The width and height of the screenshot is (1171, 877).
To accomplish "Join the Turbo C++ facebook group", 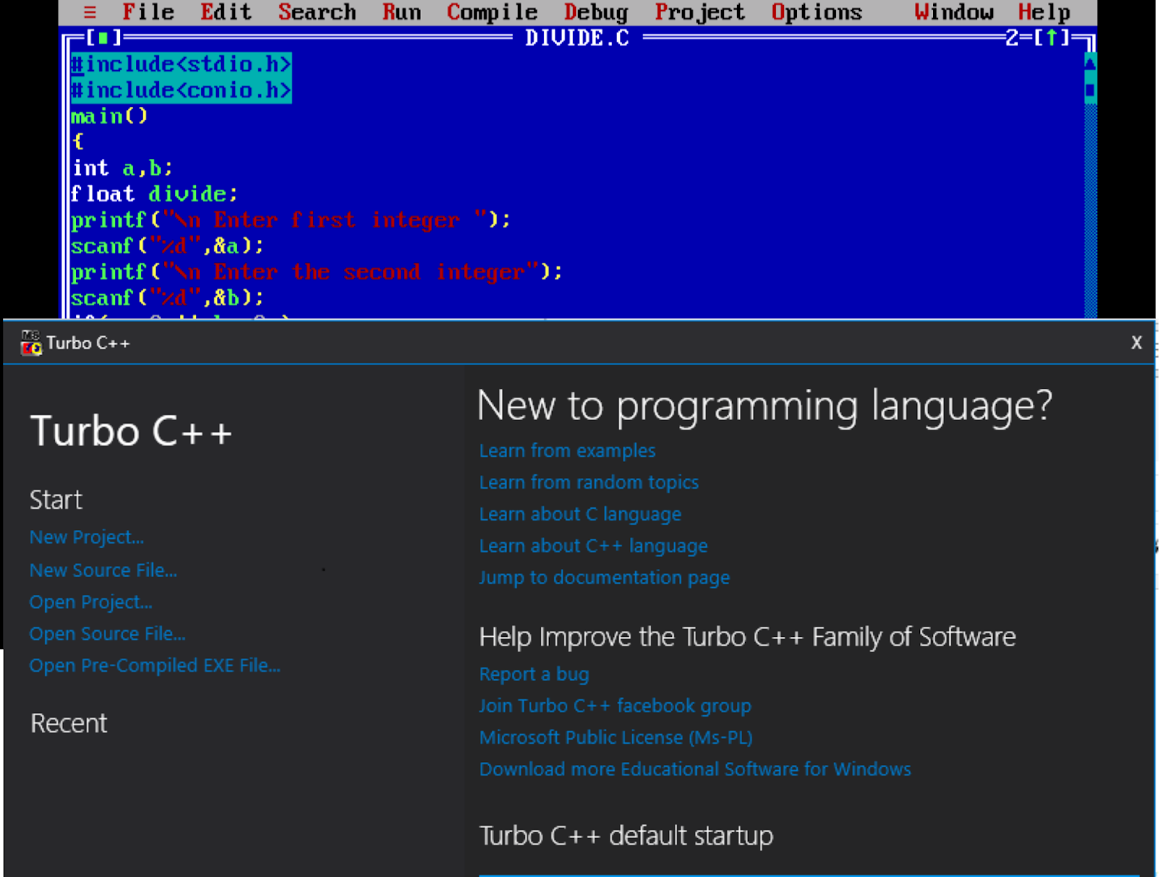I will click(x=615, y=706).
